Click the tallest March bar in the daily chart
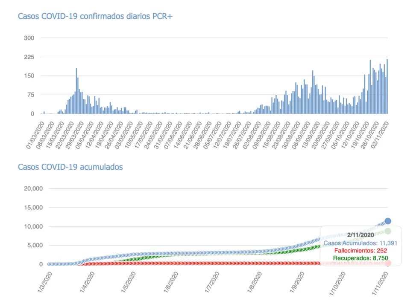This screenshot has width=419, height=307. 76,92
